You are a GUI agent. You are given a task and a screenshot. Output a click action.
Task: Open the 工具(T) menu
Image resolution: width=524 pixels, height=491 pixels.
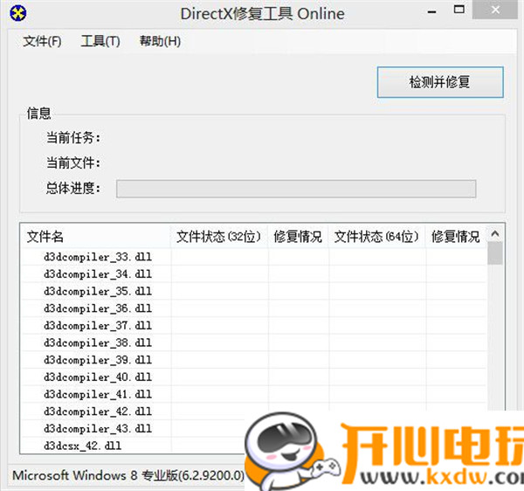pyautogui.click(x=100, y=41)
